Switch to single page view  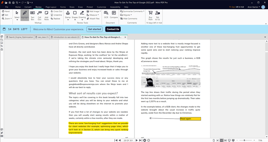pyautogui.click(x=214, y=140)
